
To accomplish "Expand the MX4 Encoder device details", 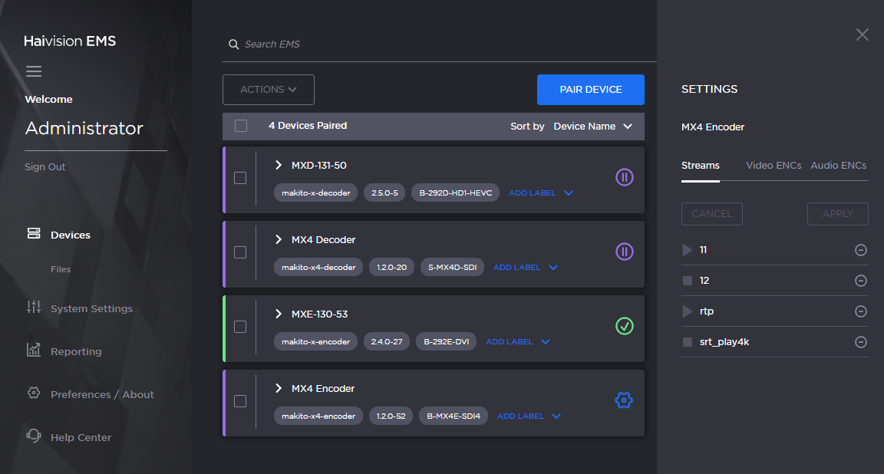I will [x=279, y=388].
